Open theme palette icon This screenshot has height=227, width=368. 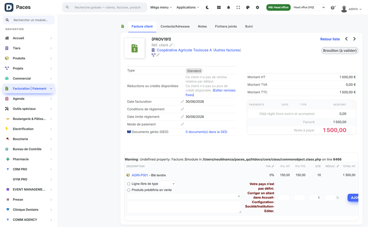(248, 7)
